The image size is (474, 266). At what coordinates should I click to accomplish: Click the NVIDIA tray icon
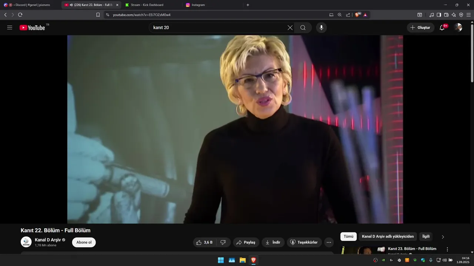pyautogui.click(x=383, y=260)
